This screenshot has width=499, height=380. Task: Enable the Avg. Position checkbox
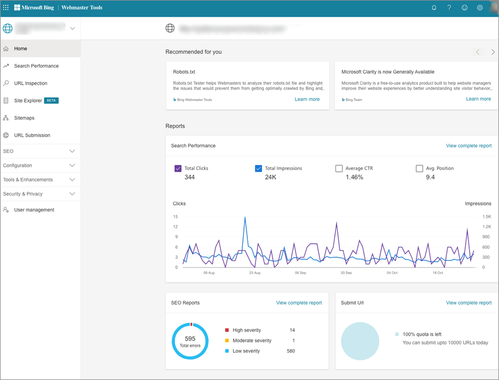click(x=420, y=168)
